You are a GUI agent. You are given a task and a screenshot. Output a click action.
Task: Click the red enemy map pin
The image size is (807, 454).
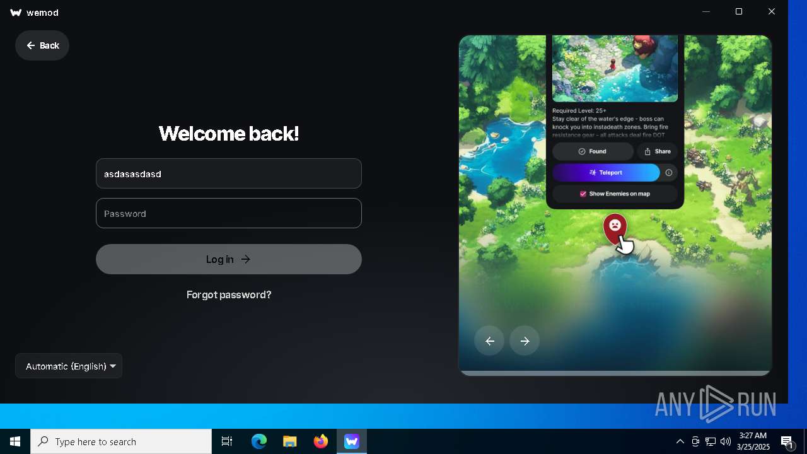pos(615,229)
